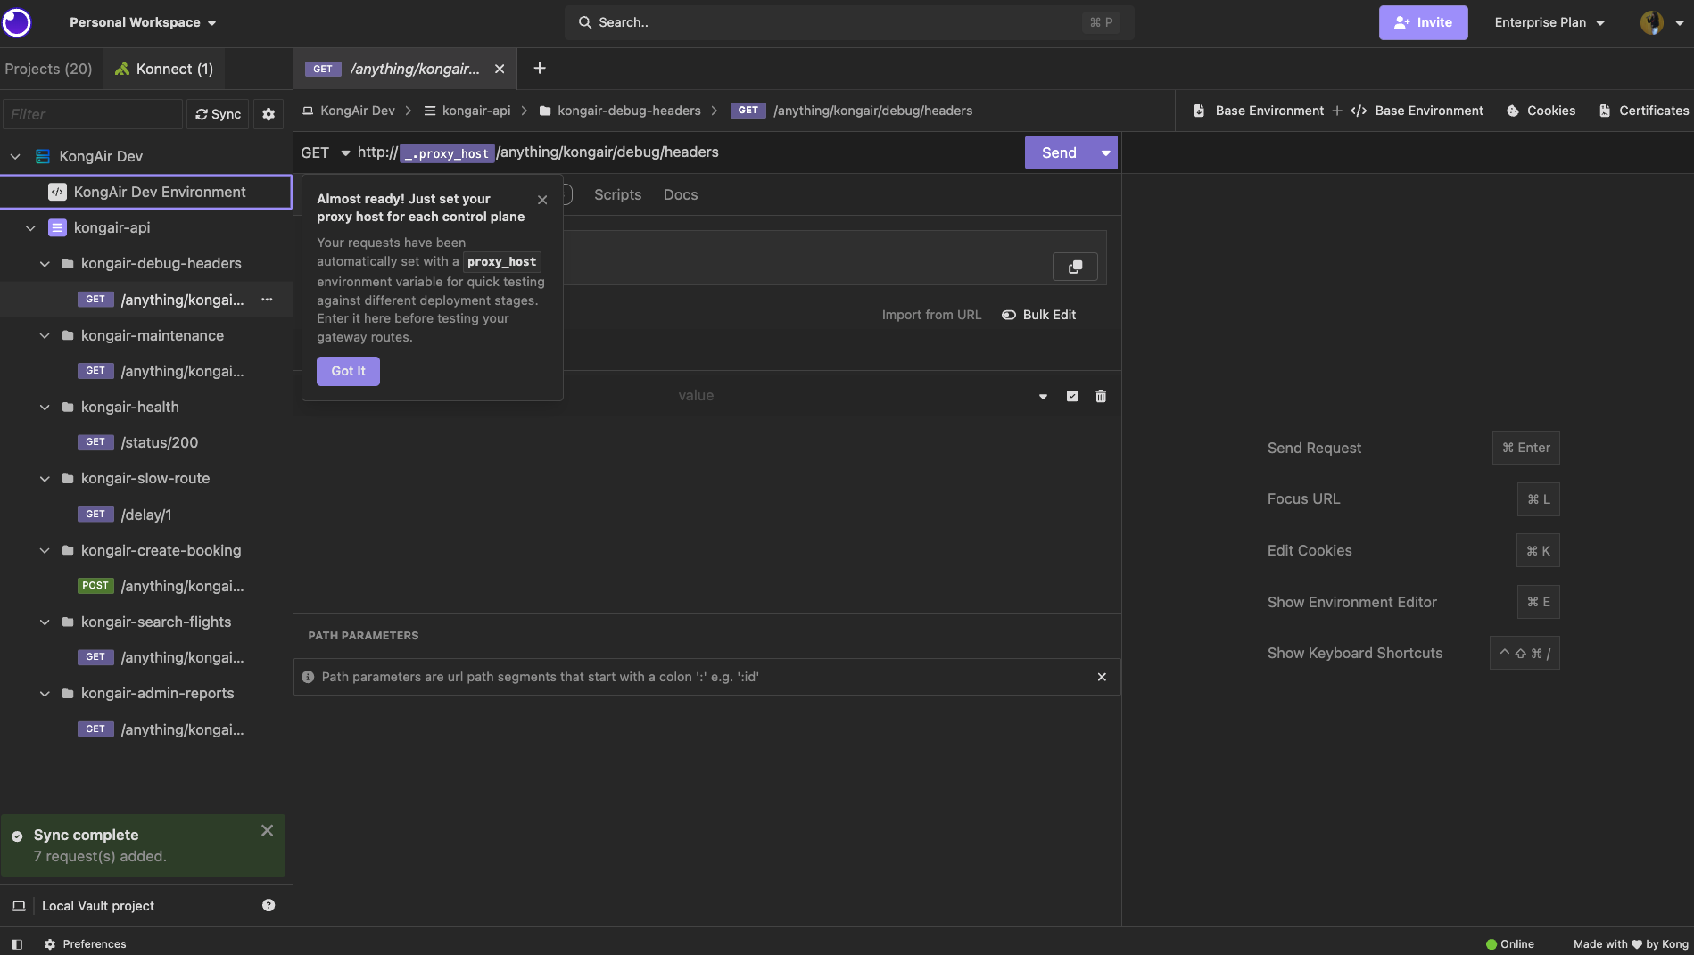Click the Send Request shortcut hint
Screen dimensions: 1694x955
(x=1412, y=448)
